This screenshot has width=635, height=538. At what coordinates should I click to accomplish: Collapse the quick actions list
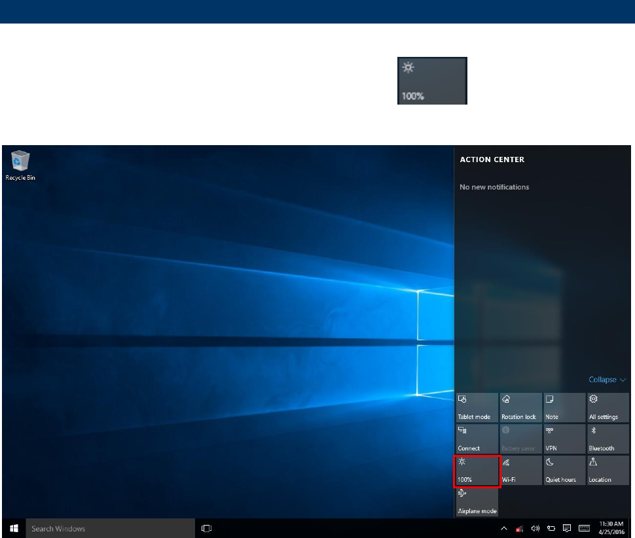click(x=607, y=379)
